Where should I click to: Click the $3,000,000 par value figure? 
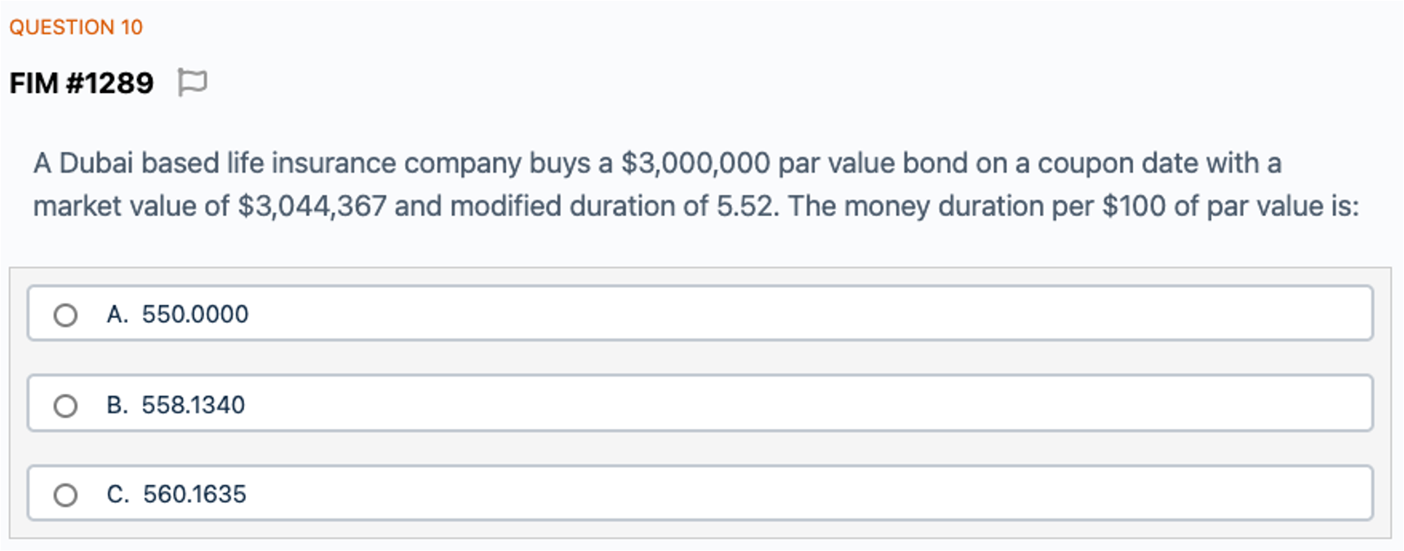[x=695, y=164]
